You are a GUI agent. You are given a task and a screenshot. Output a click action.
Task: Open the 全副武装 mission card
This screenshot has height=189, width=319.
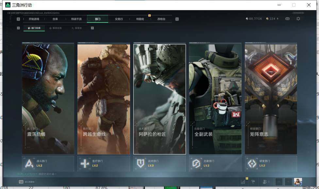pyautogui.click(x=215, y=99)
